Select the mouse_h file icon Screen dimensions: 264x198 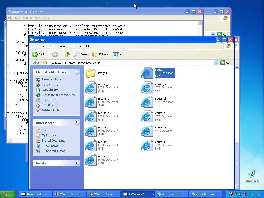pyautogui.click(x=147, y=131)
